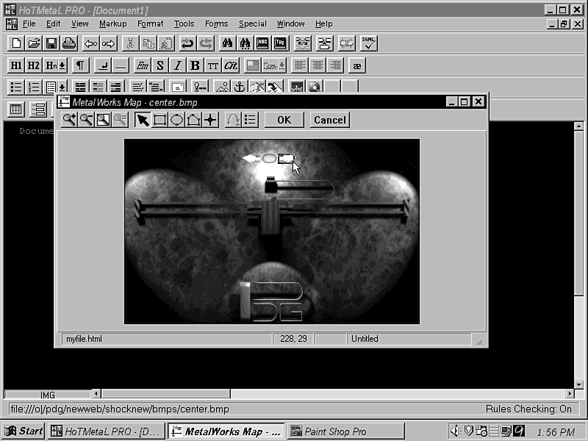Viewport: 588px width, 441px height.
Task: Click the Cut scissors icon
Action: 130,43
